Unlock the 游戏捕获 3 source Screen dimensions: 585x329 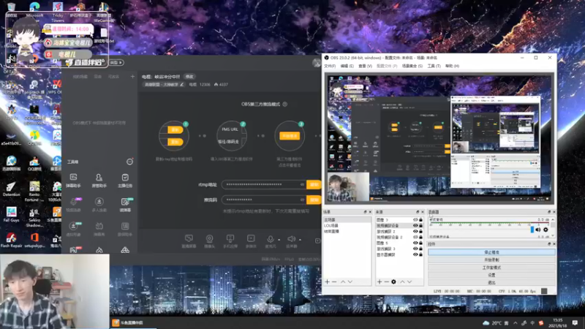421,249
